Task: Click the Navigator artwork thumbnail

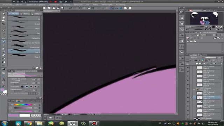Action: (x=204, y=19)
